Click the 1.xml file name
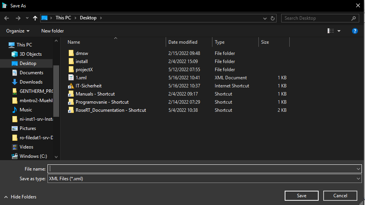 tap(81, 78)
